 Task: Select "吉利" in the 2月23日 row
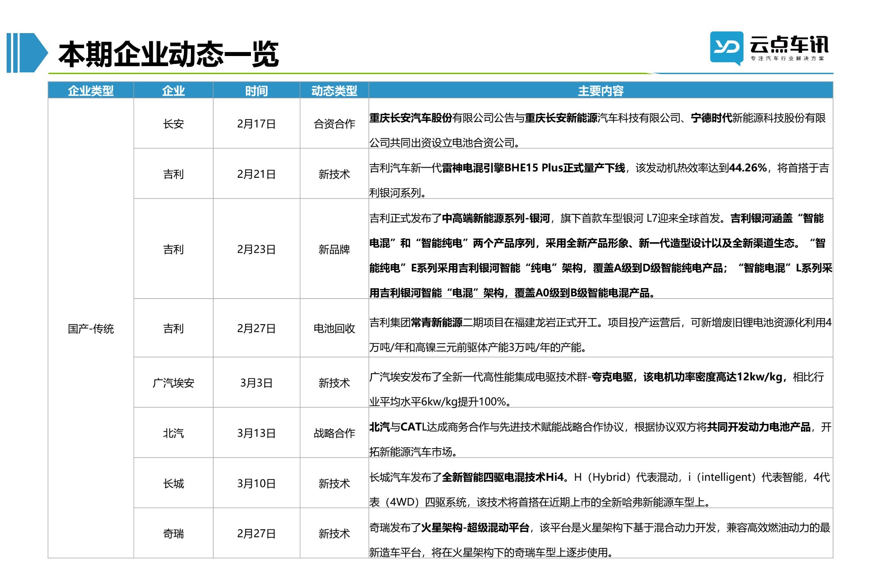(173, 250)
